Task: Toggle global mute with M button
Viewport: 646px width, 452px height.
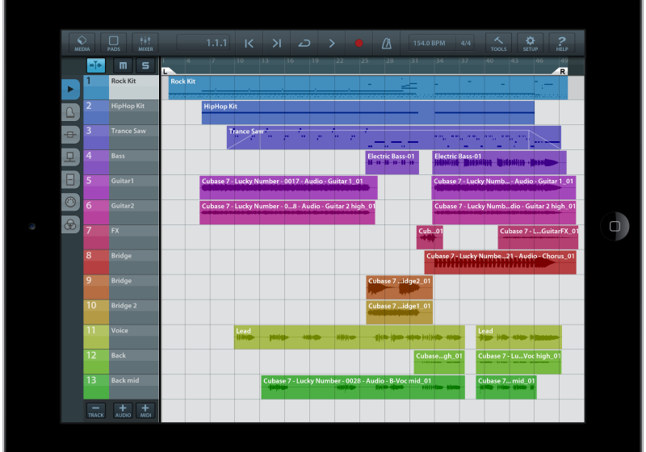Action: click(x=123, y=65)
